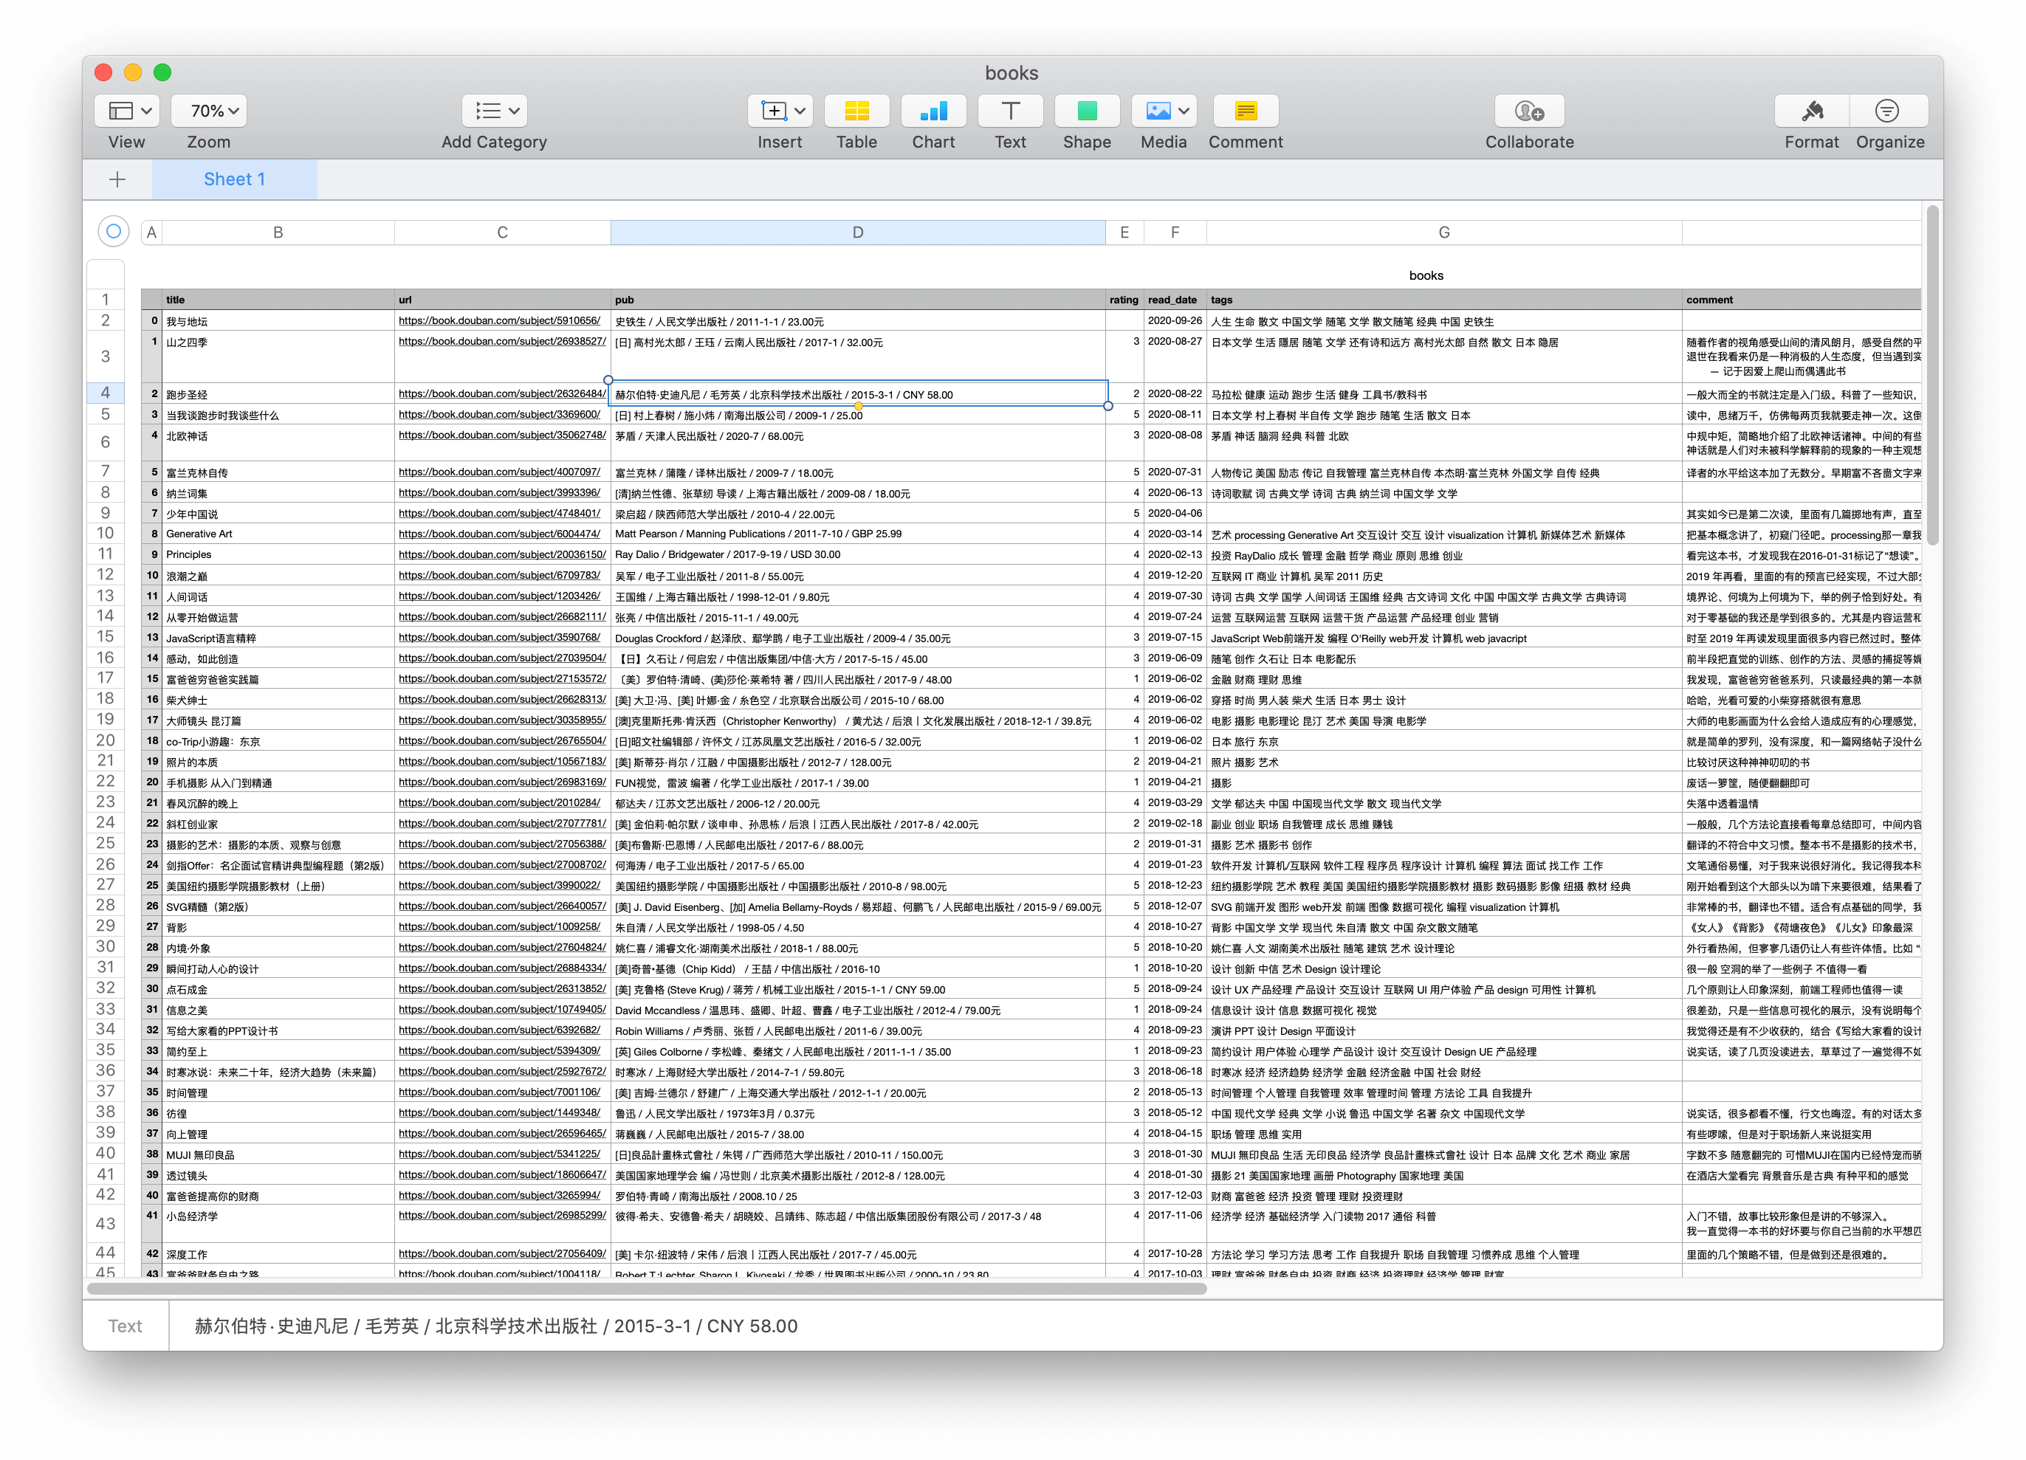Open douban link for Generative Art row
Image resolution: width=2026 pixels, height=1460 pixels.
499,534
